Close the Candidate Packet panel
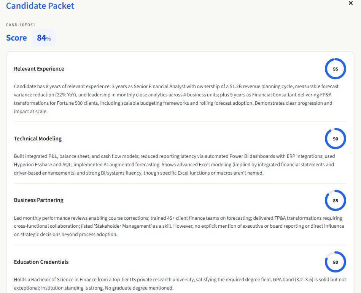Image resolution: width=361 pixels, height=293 pixels. 351,3
